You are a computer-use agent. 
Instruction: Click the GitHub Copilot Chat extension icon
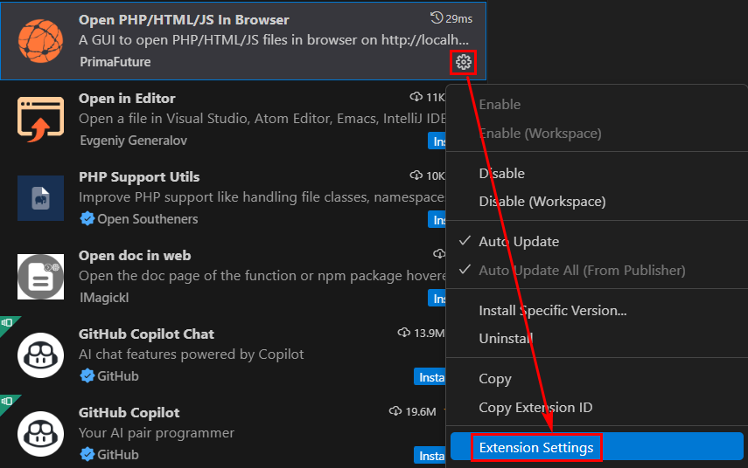coord(40,355)
